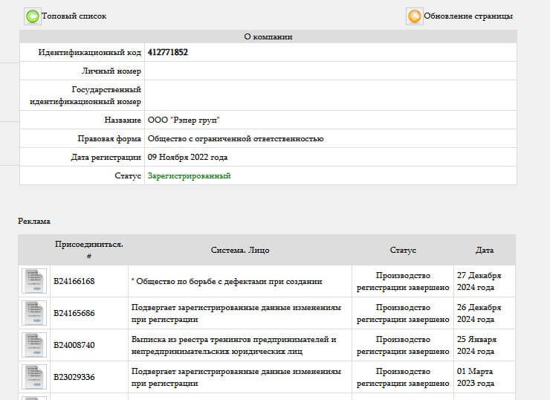Click the 'Присоединиться. #' column header
The height and width of the screenshot is (400, 550).
coord(88,250)
